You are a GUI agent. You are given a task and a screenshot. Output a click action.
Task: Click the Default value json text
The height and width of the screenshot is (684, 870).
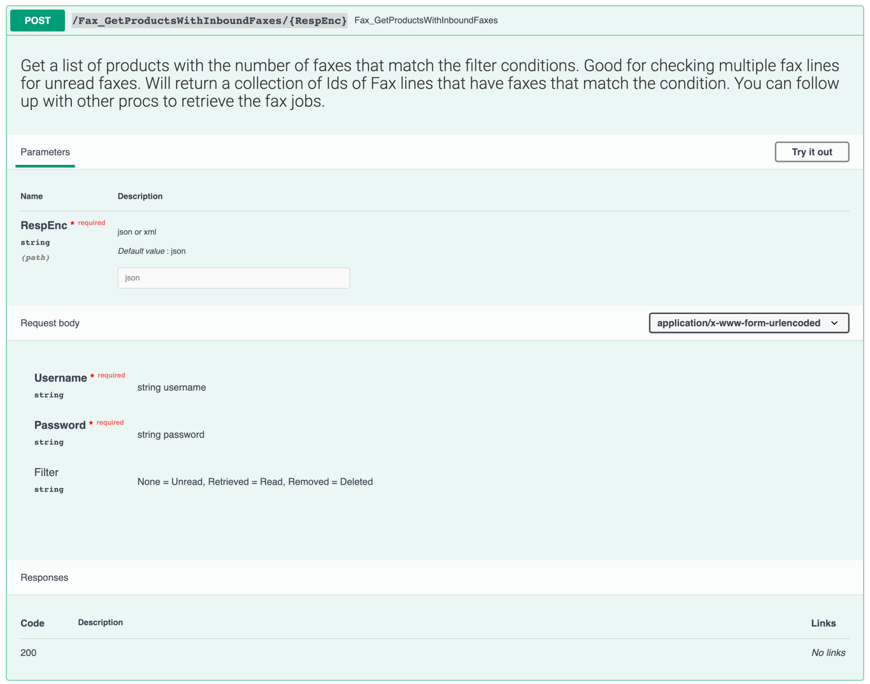tap(152, 251)
